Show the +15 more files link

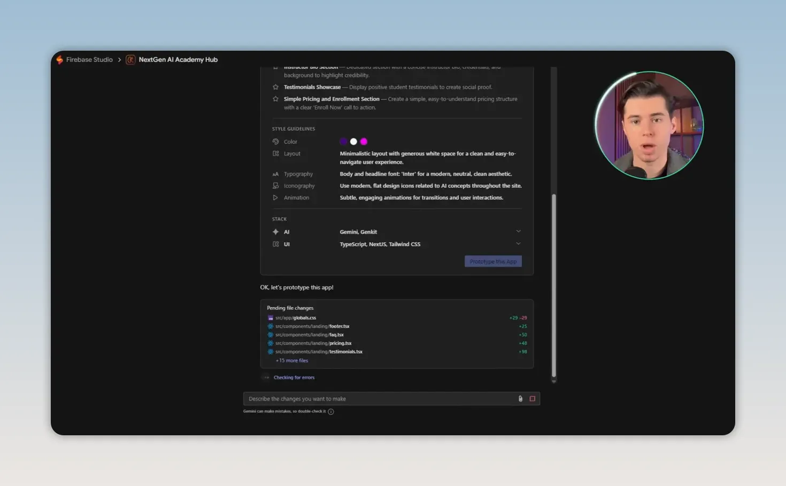[292, 360]
